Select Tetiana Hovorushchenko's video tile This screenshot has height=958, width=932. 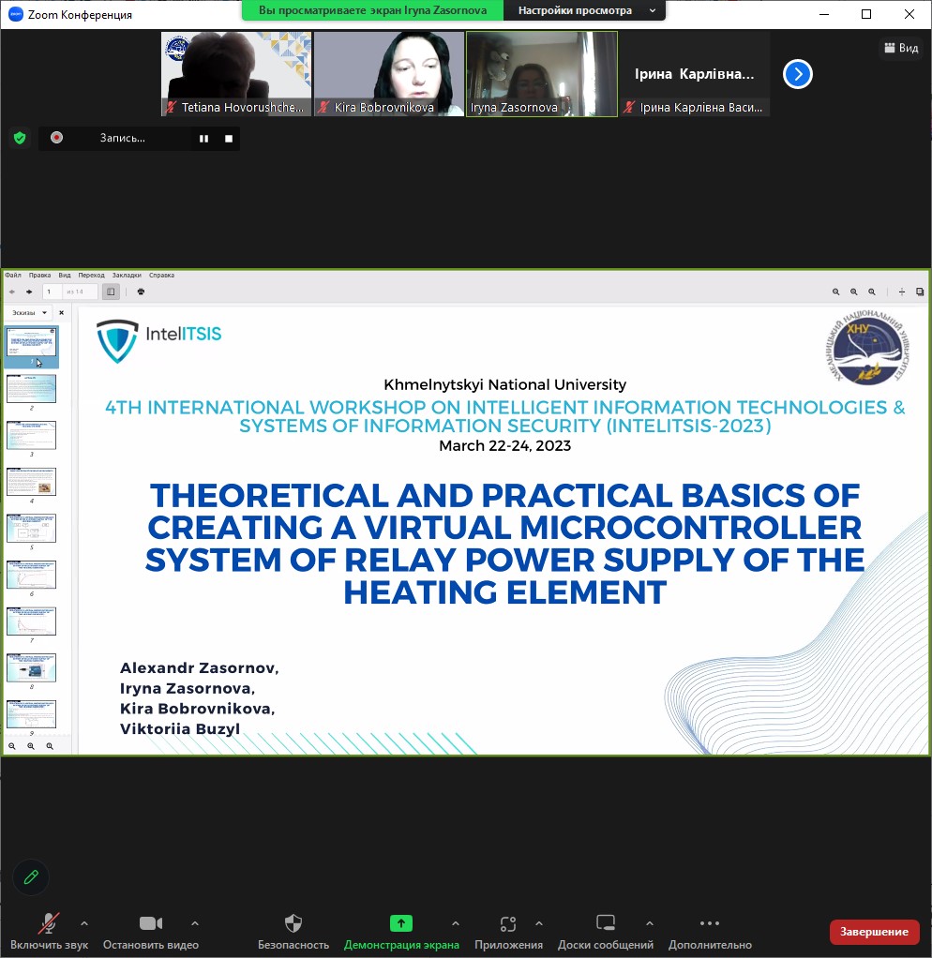tap(236, 73)
